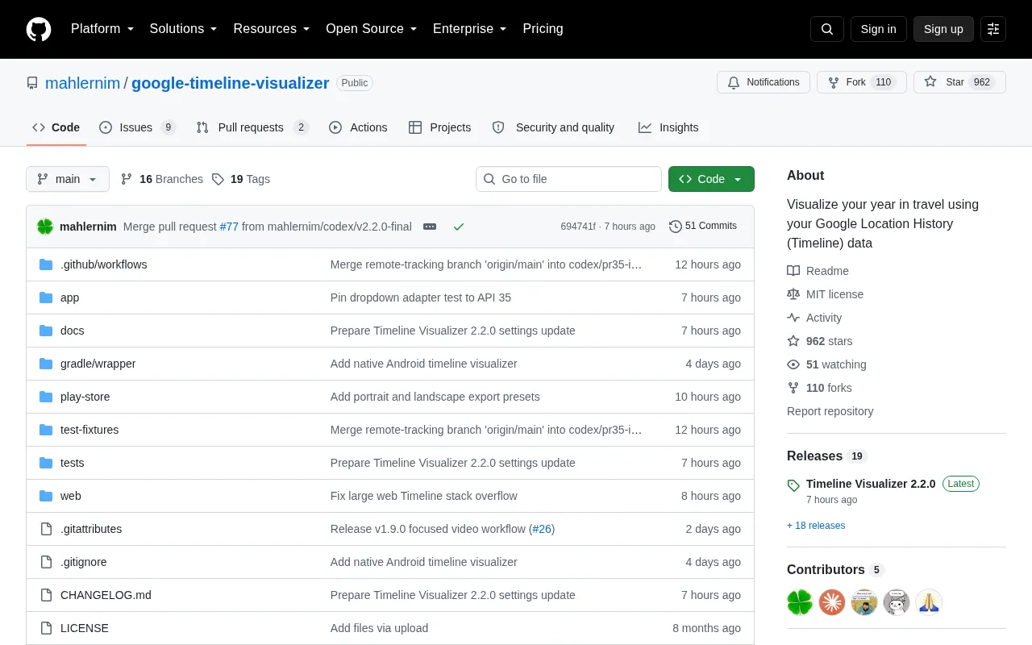Expand the Open Source menu
1032x645 pixels.
coord(372,29)
